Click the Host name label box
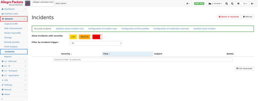 [61, 3]
